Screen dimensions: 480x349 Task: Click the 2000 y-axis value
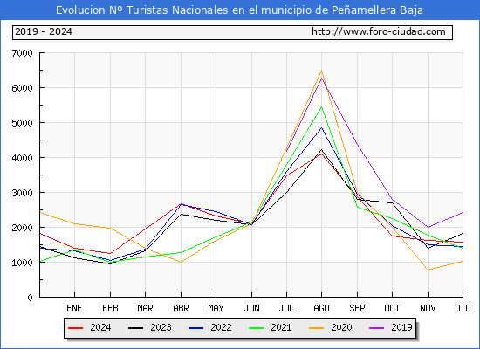22,228
